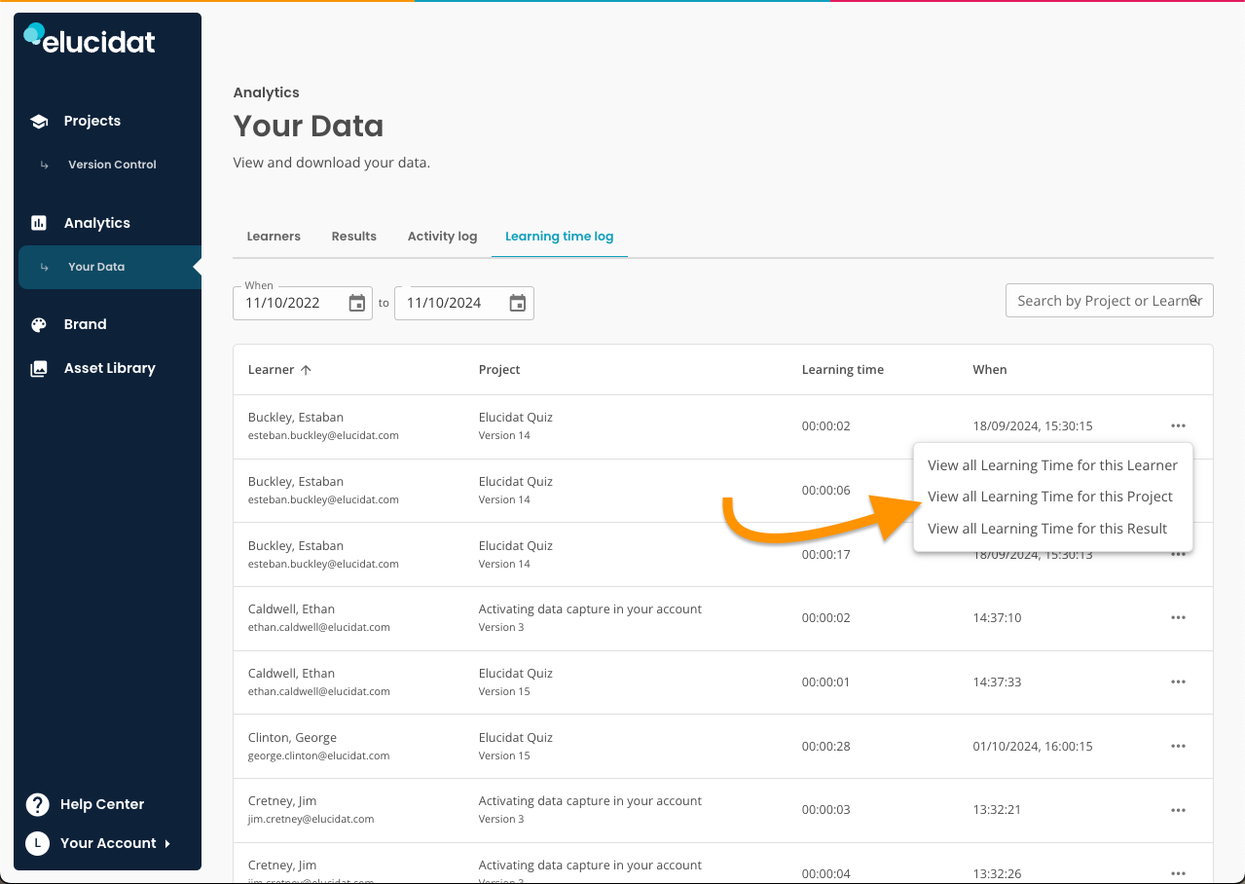Open Brand in the sidebar
This screenshot has height=884, width=1245.
(86, 325)
